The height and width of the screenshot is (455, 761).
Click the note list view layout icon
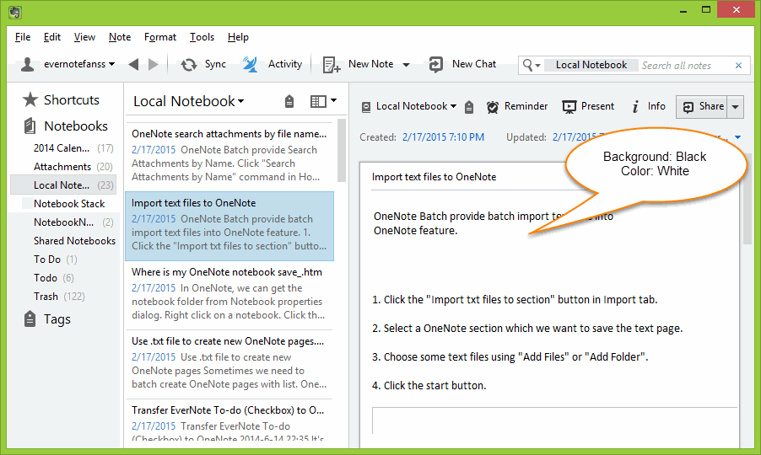click(318, 101)
